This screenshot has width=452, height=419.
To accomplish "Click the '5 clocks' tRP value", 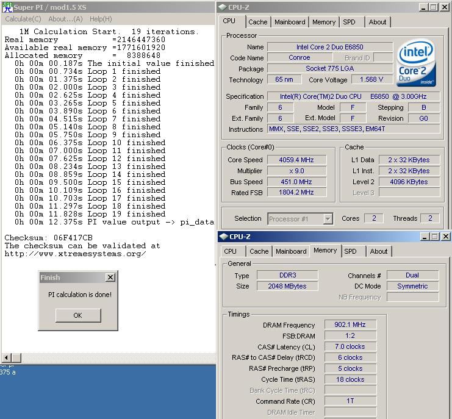I will (x=350, y=368).
